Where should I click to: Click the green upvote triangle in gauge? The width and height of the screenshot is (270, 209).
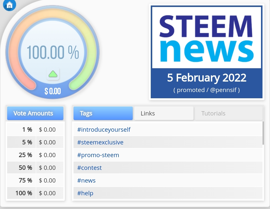coord(53,74)
